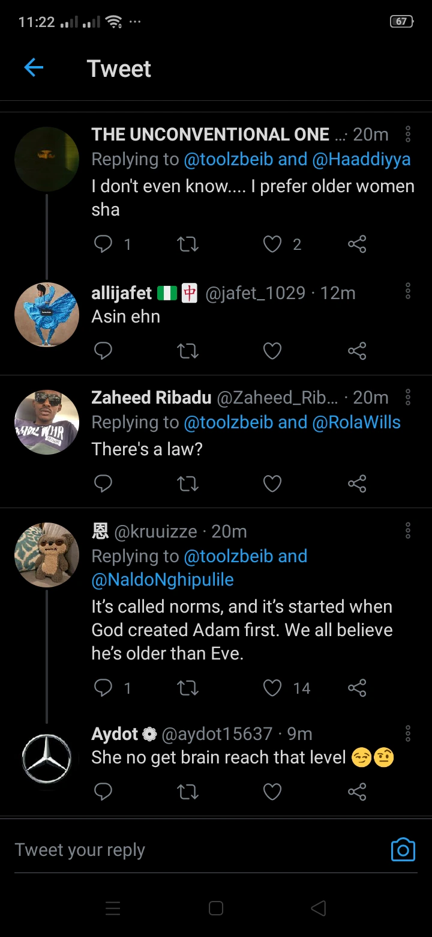Like the 'Asin ehn' tweet
The width and height of the screenshot is (432, 937).
click(x=272, y=351)
